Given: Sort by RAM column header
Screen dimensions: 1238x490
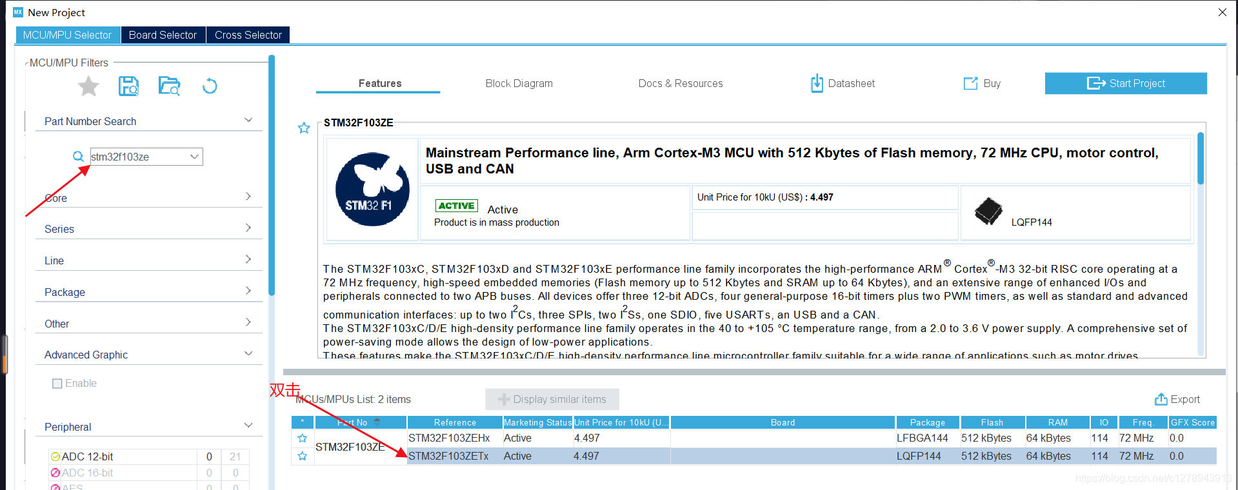Looking at the screenshot, I should (1057, 422).
